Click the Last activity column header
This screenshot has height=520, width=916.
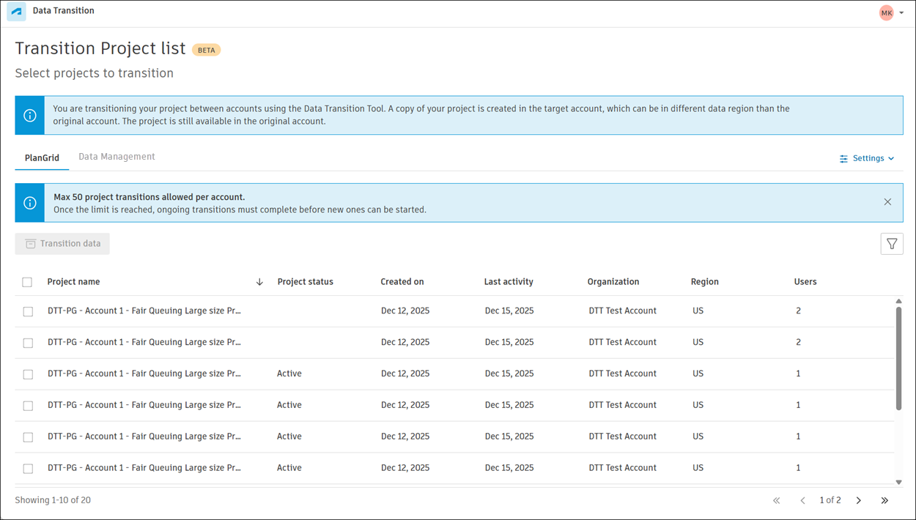tap(509, 282)
